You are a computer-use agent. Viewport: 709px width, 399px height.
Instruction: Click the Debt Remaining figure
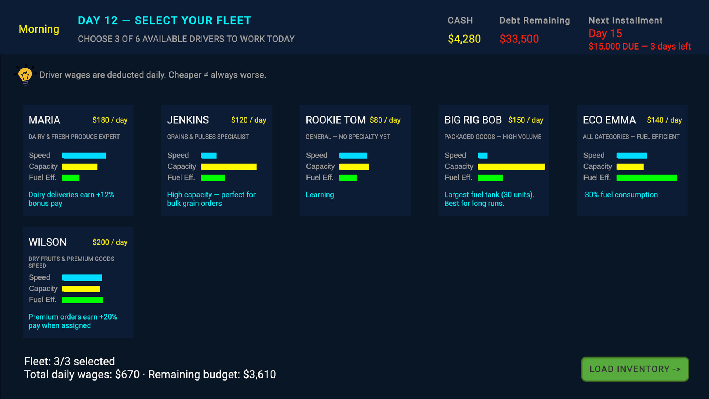(x=519, y=38)
